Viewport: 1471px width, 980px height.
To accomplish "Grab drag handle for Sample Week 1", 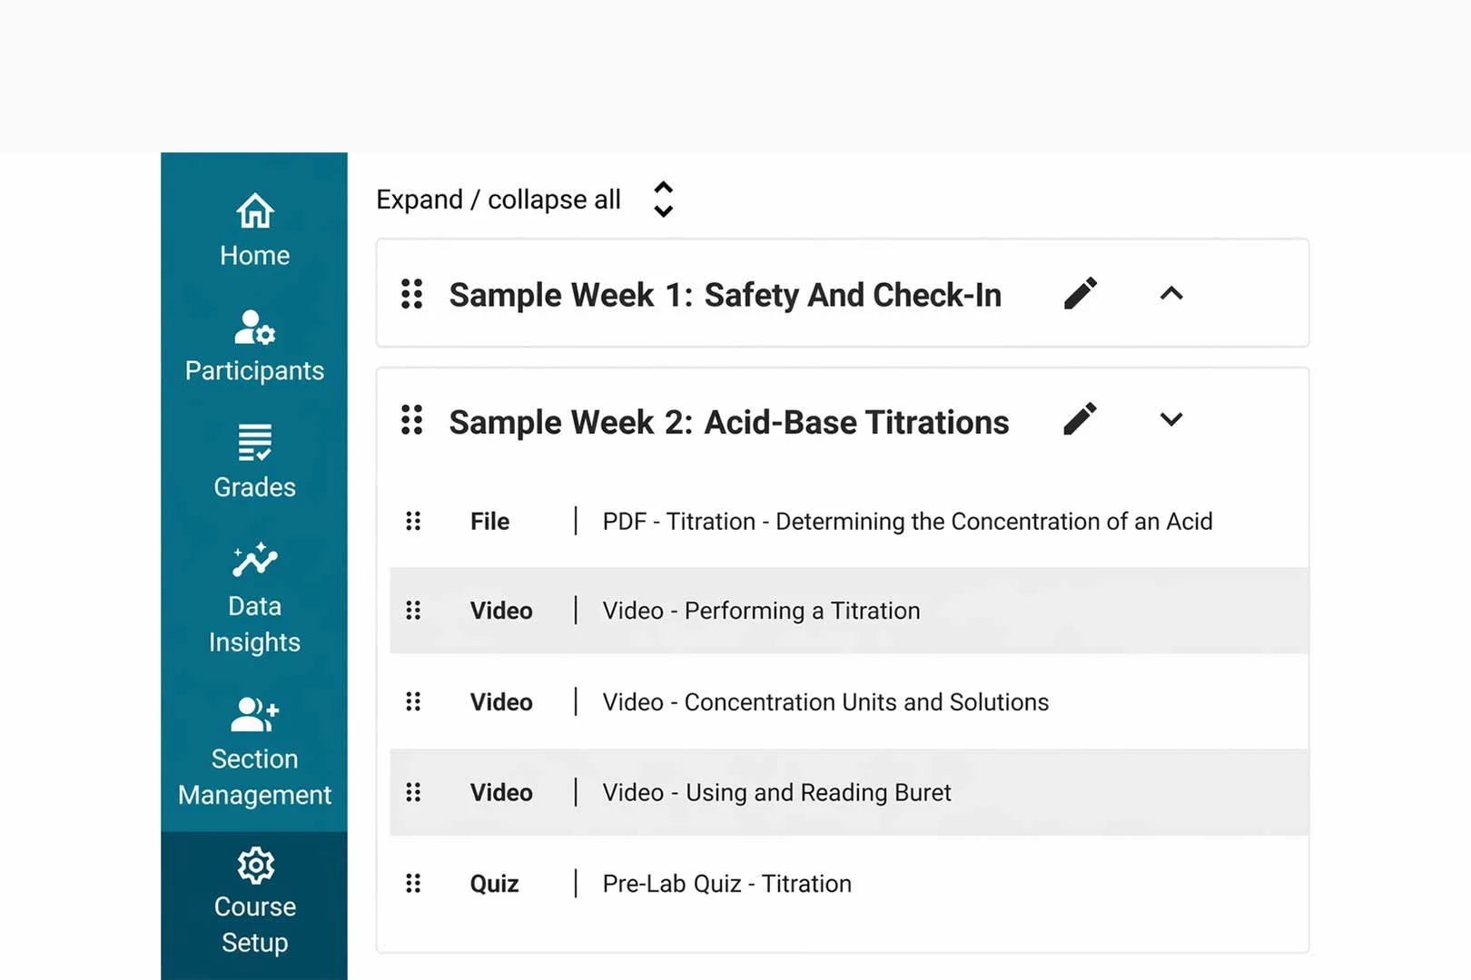I will click(412, 294).
